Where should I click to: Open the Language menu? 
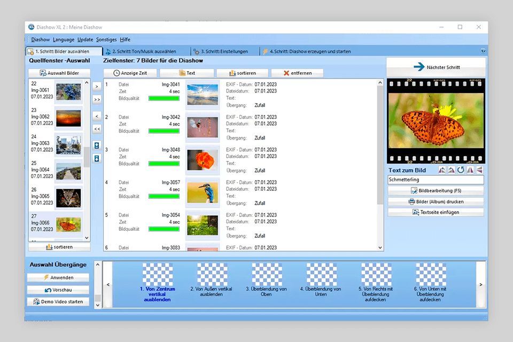click(x=64, y=40)
